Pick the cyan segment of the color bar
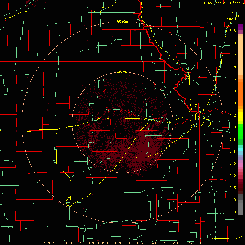Image resolution: width=245 pixels, height=245 pixels. point(240,149)
